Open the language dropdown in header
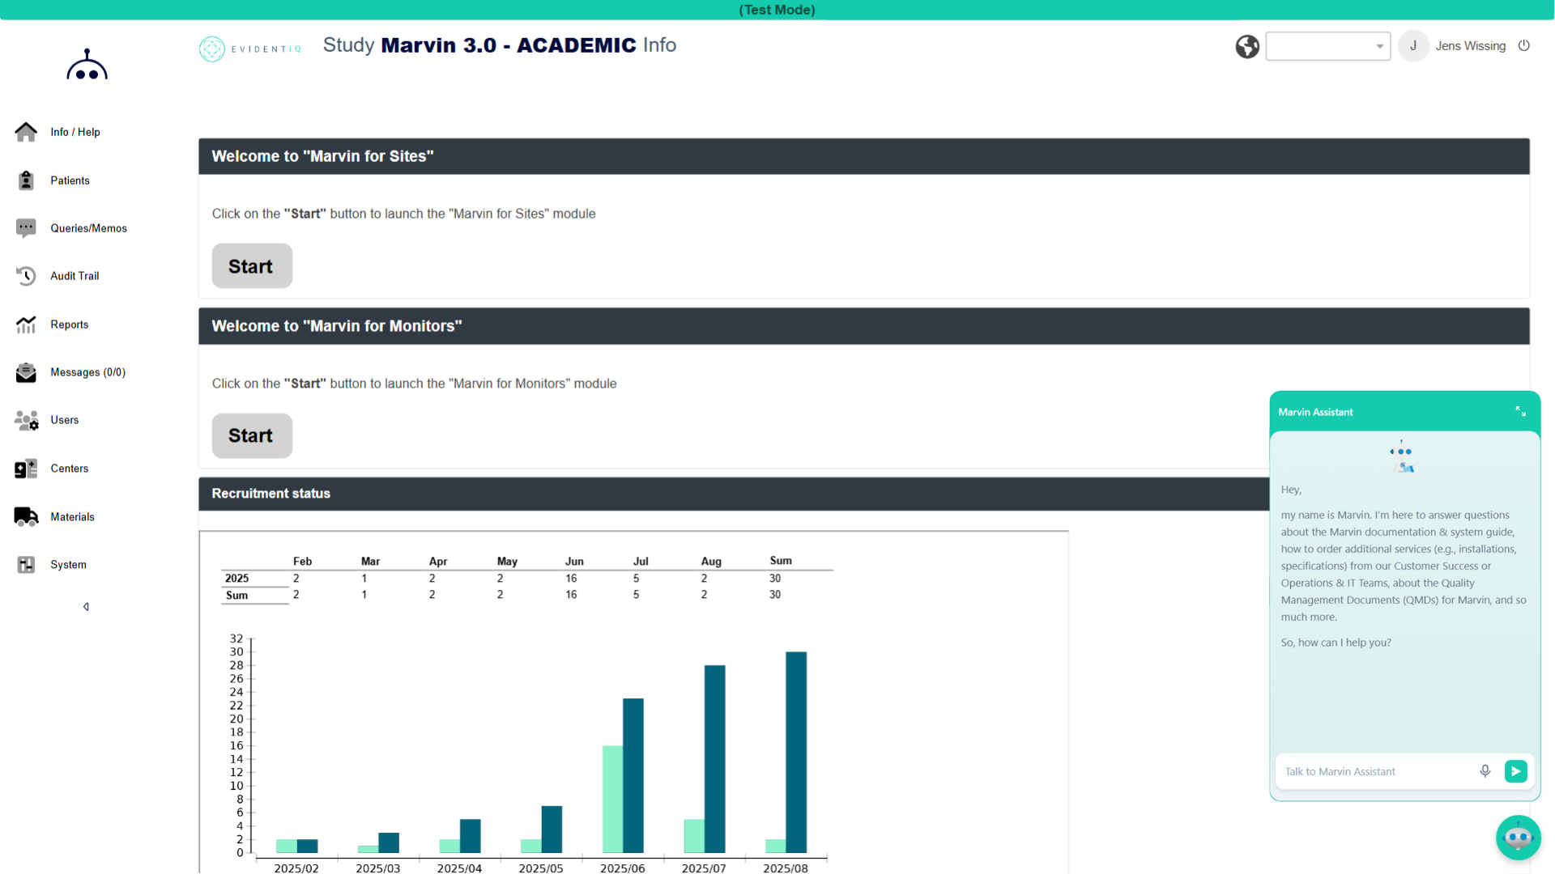 [x=1327, y=46]
